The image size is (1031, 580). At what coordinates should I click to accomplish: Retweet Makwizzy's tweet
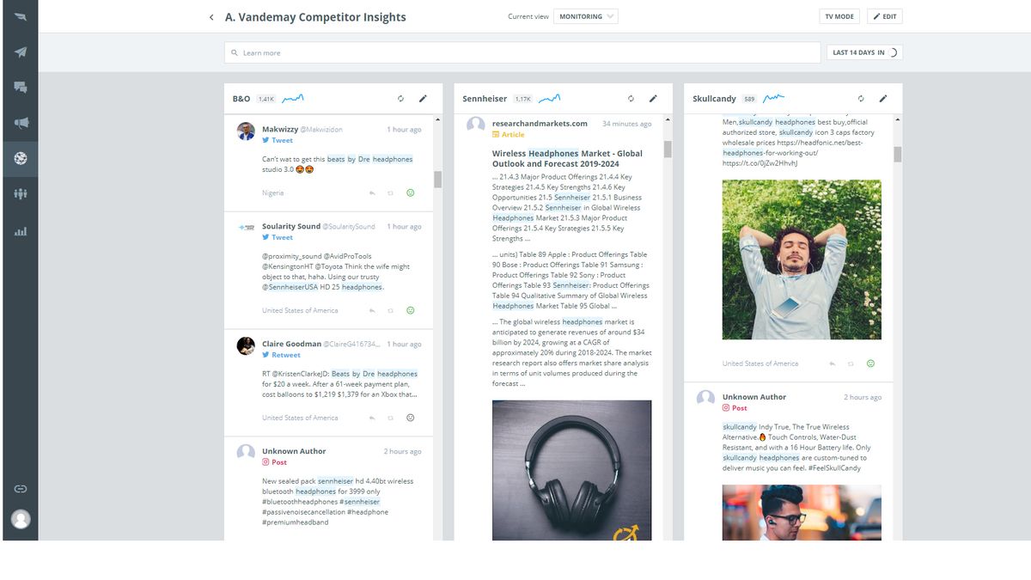click(x=391, y=193)
